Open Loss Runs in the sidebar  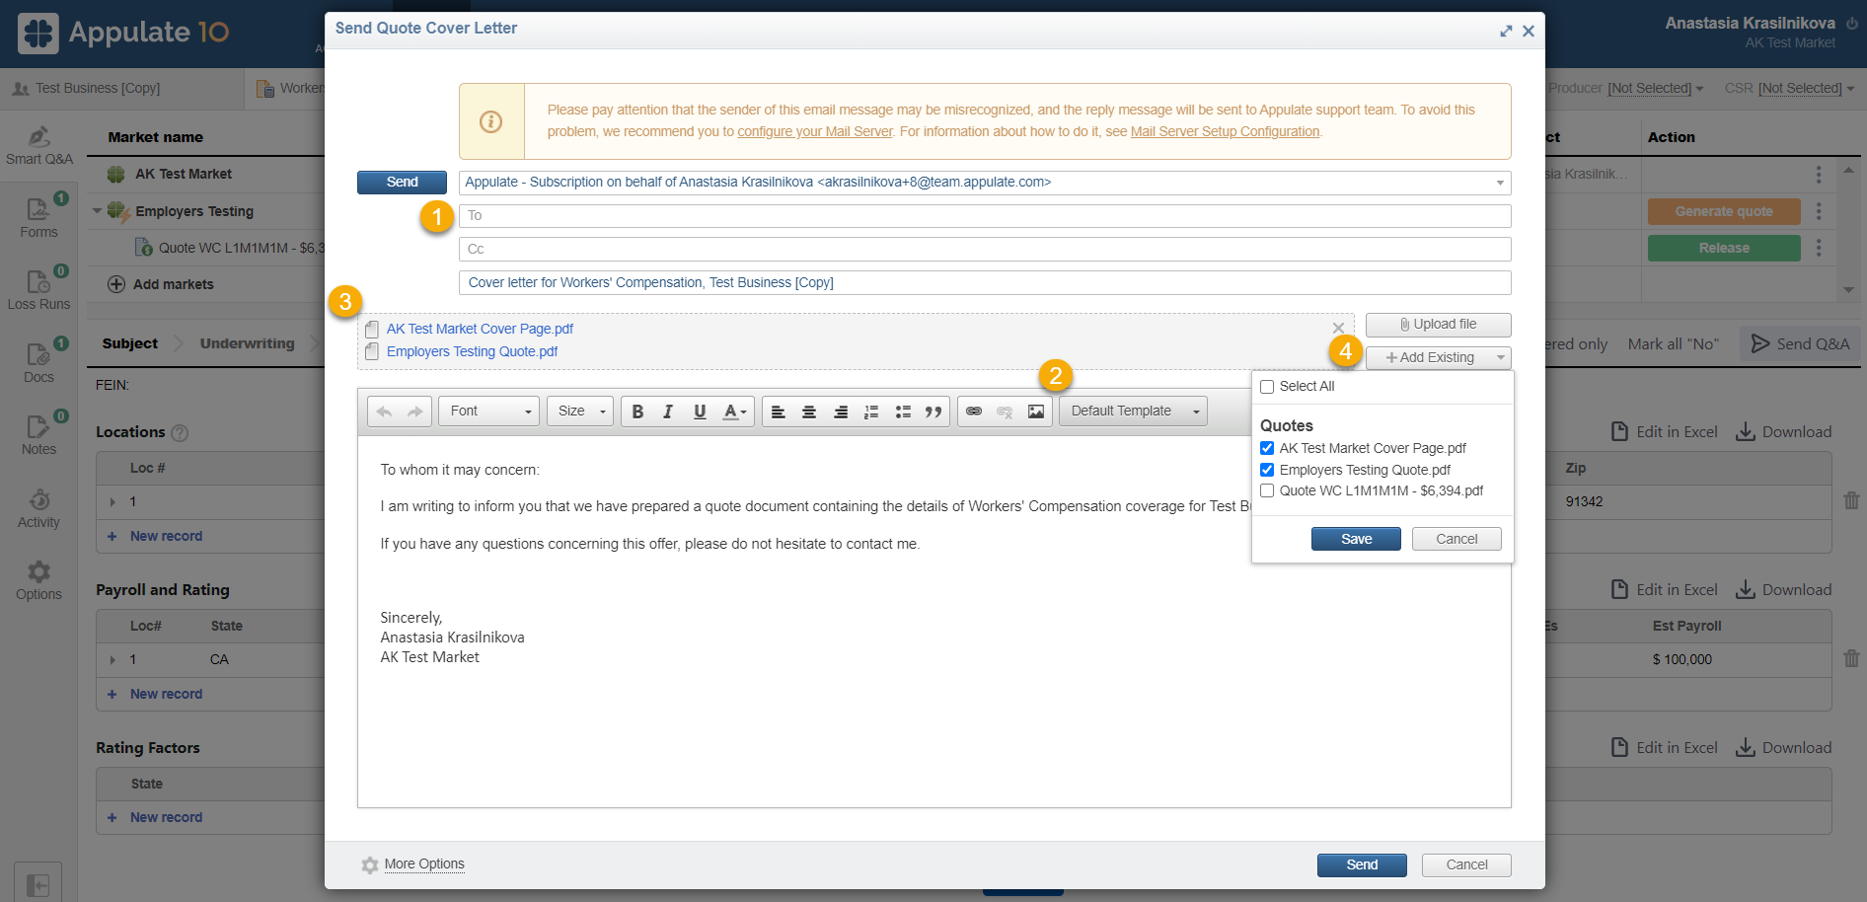39,290
